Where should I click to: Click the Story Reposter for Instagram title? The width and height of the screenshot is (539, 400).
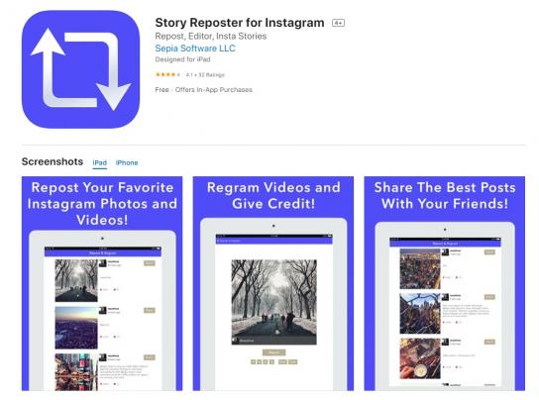click(240, 23)
